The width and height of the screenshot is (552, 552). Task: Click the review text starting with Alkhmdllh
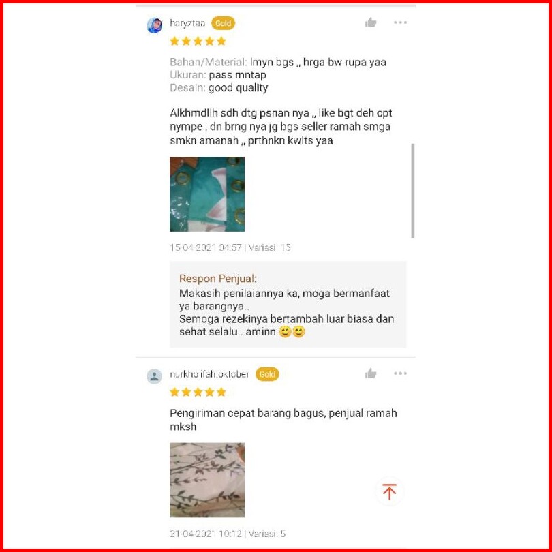(x=281, y=127)
